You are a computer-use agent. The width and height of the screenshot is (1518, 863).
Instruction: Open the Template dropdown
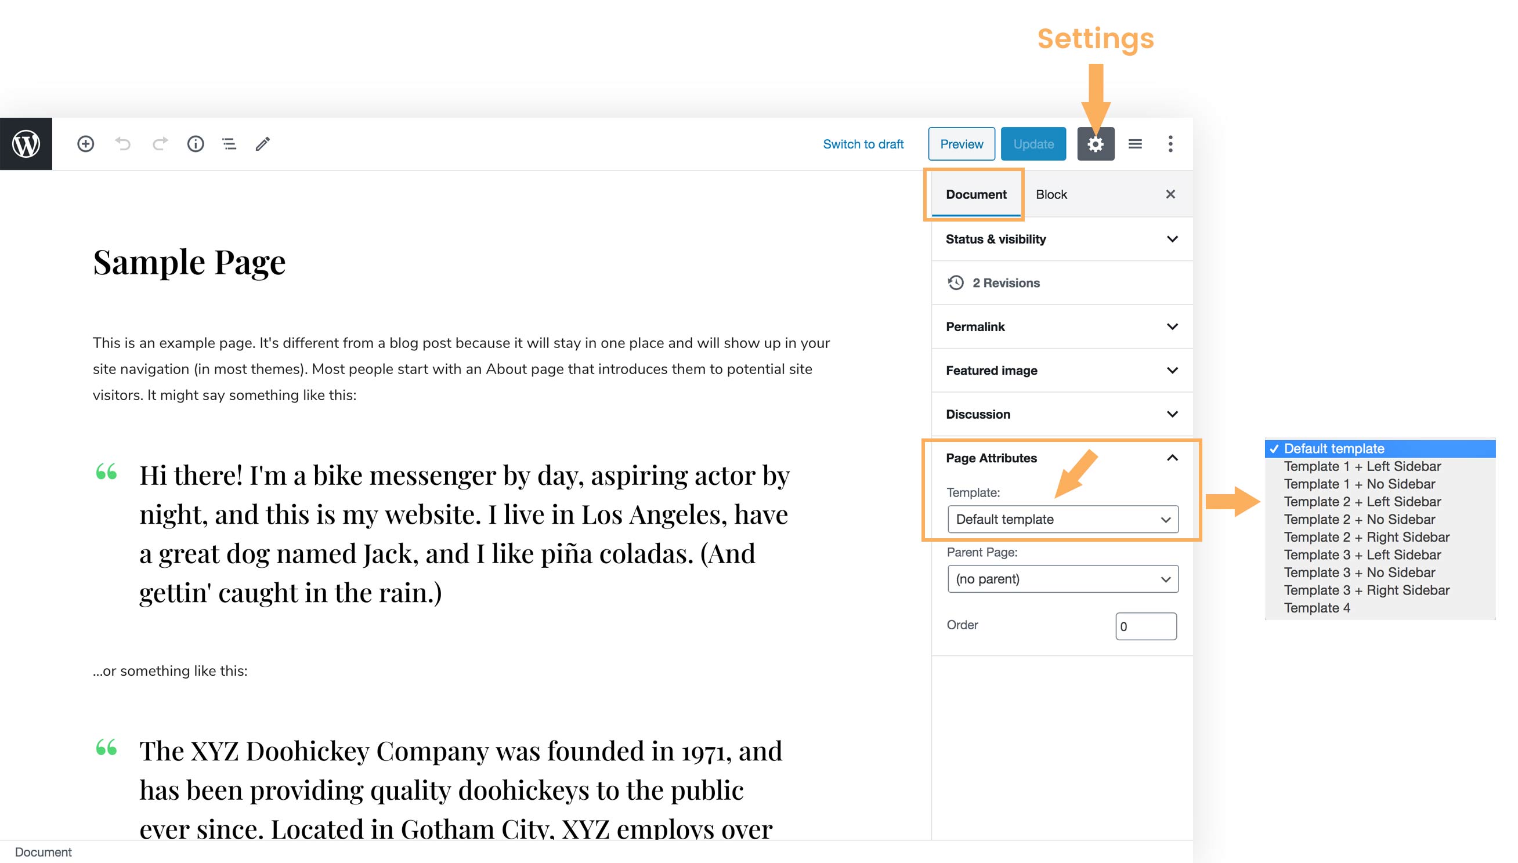pos(1062,519)
